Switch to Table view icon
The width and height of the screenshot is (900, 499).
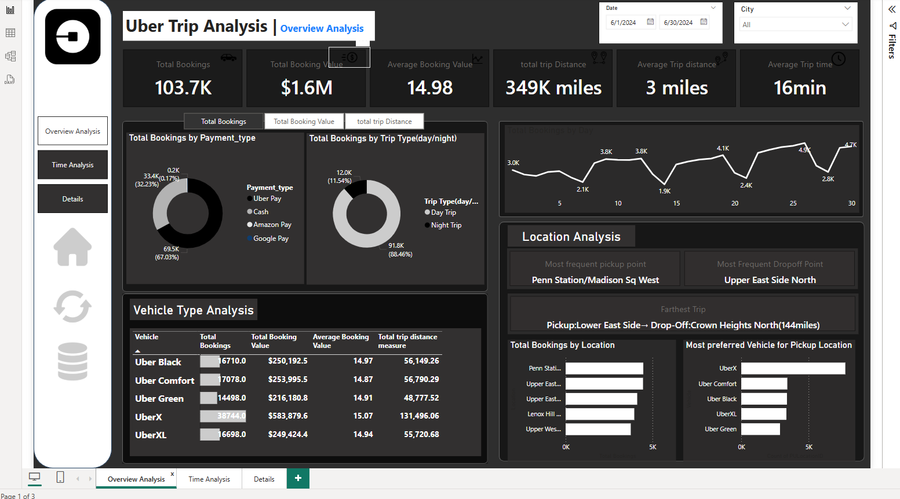tap(10, 33)
